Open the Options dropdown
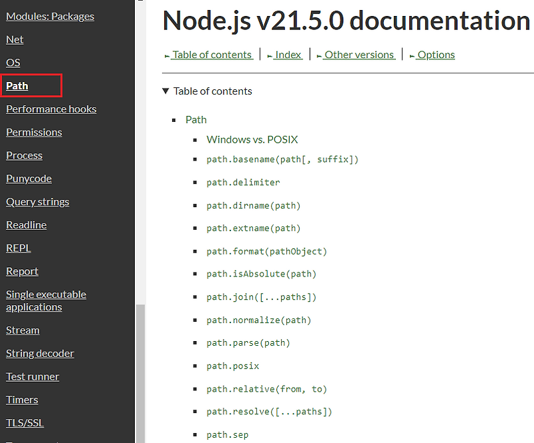Screen dimensions: 534x443 pyautogui.click(x=435, y=55)
